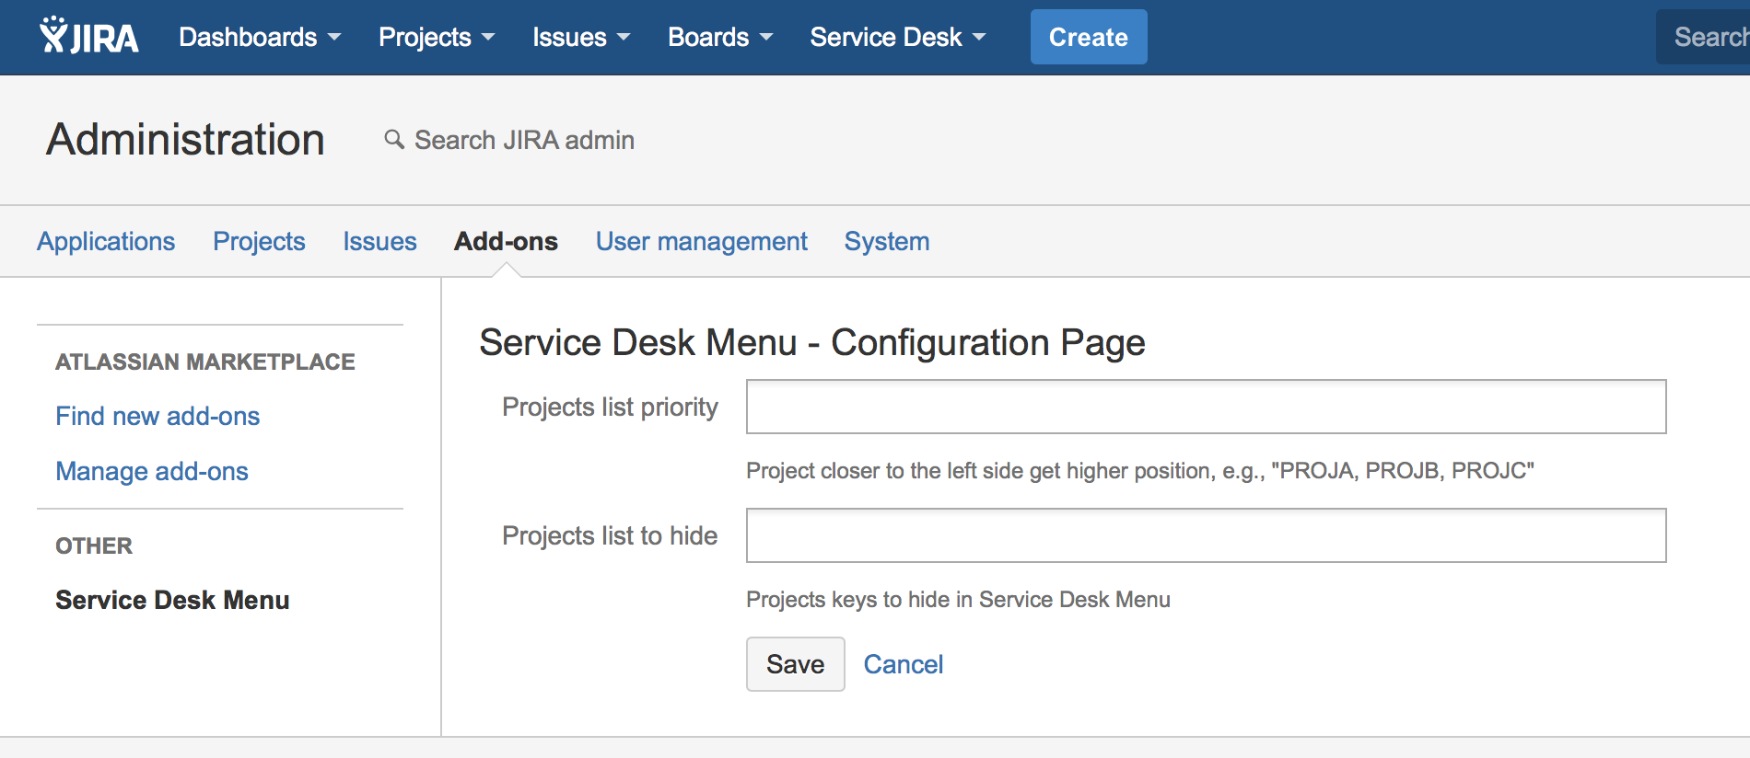This screenshot has width=1750, height=758.
Task: Open the User management tab
Action: click(701, 241)
